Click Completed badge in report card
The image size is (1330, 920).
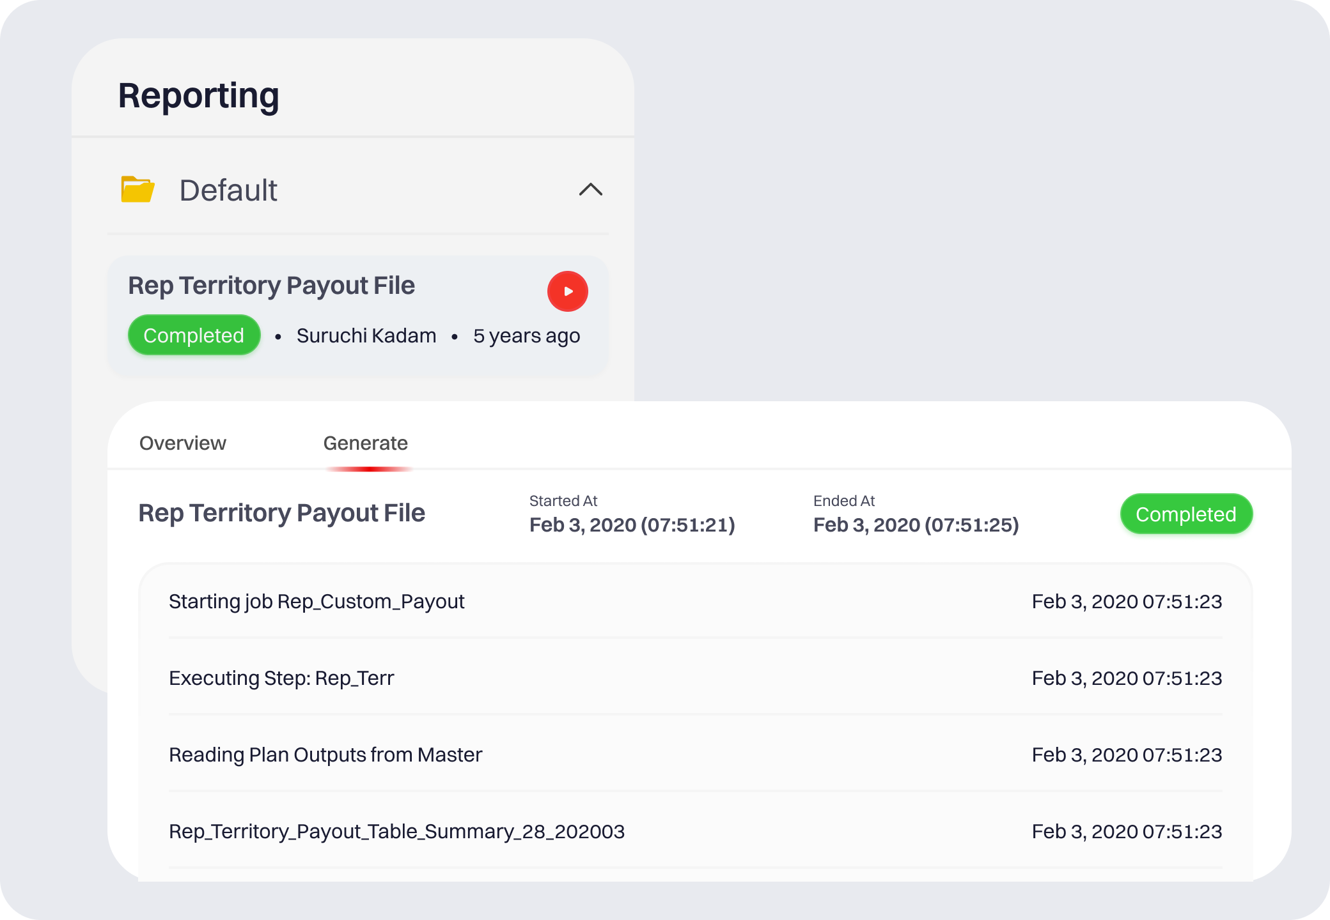click(x=194, y=335)
